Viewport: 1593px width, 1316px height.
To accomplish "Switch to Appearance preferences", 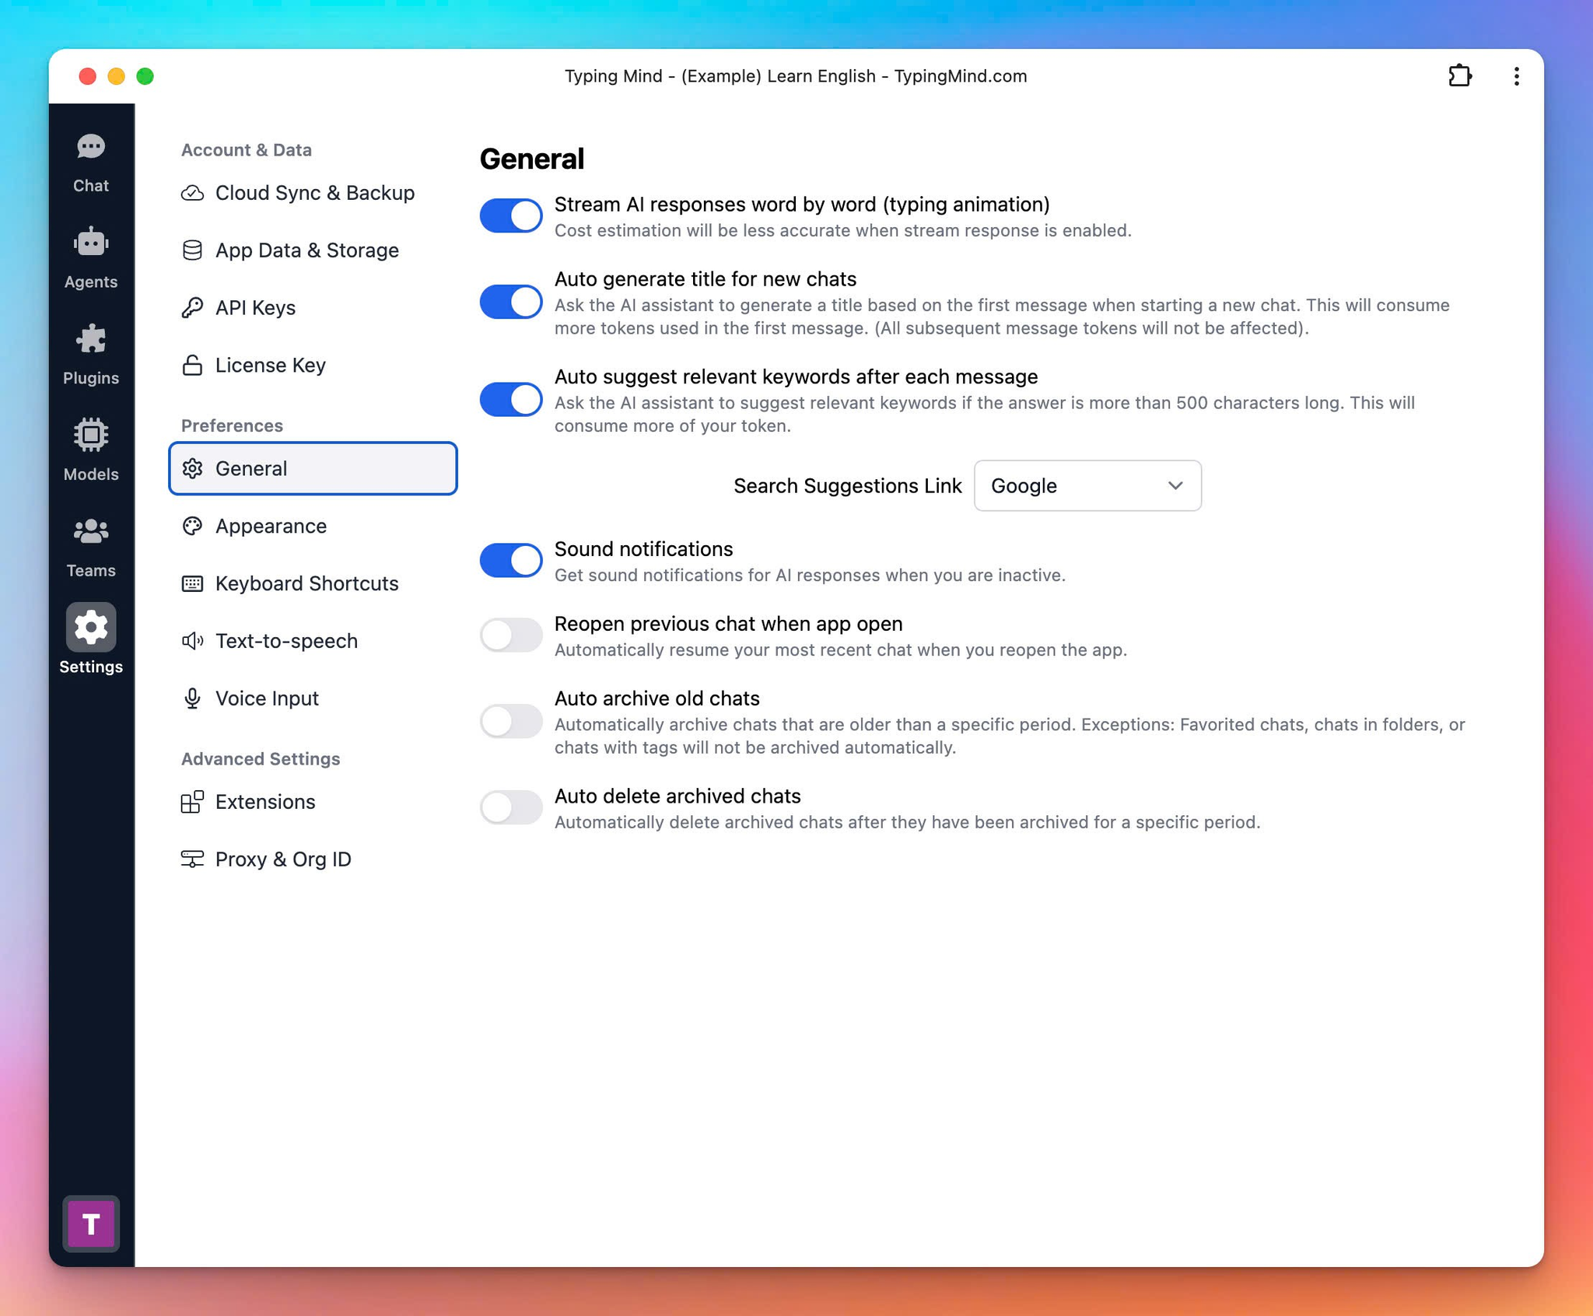I will [x=313, y=526].
